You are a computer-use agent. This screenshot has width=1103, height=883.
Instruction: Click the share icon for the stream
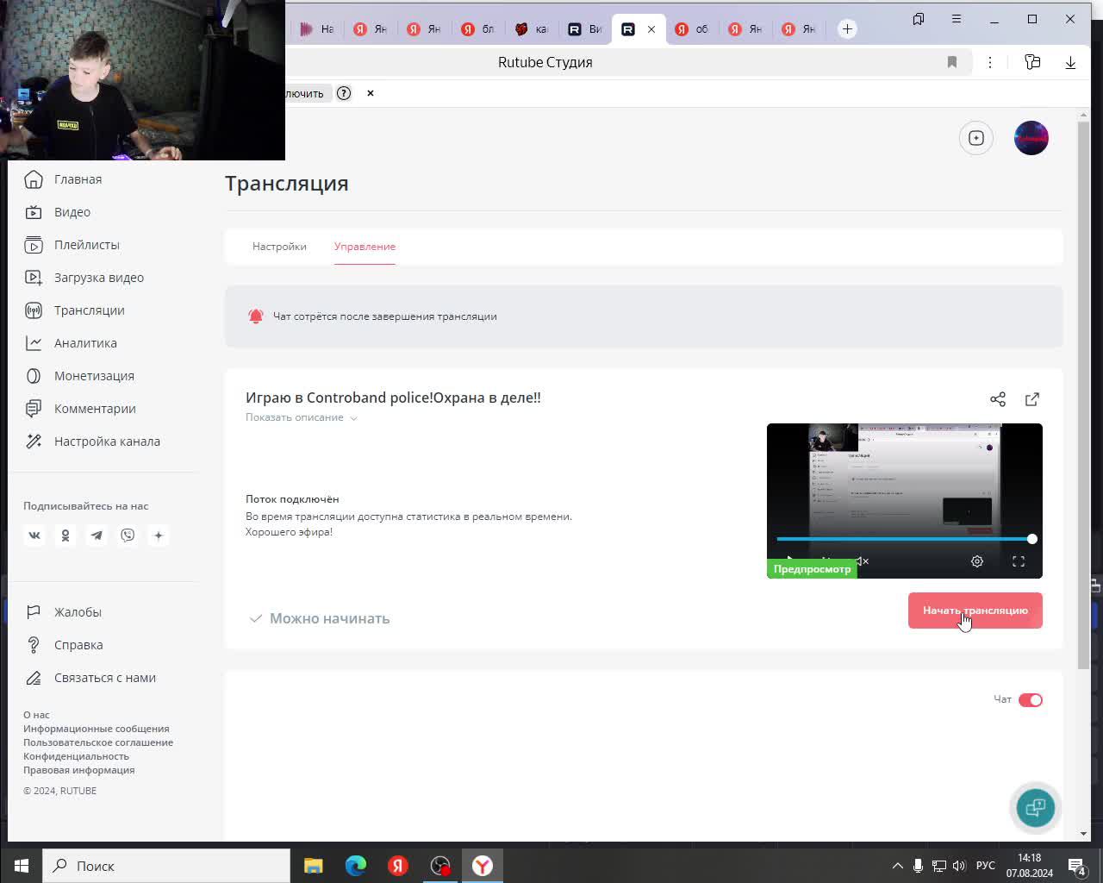coord(998,399)
